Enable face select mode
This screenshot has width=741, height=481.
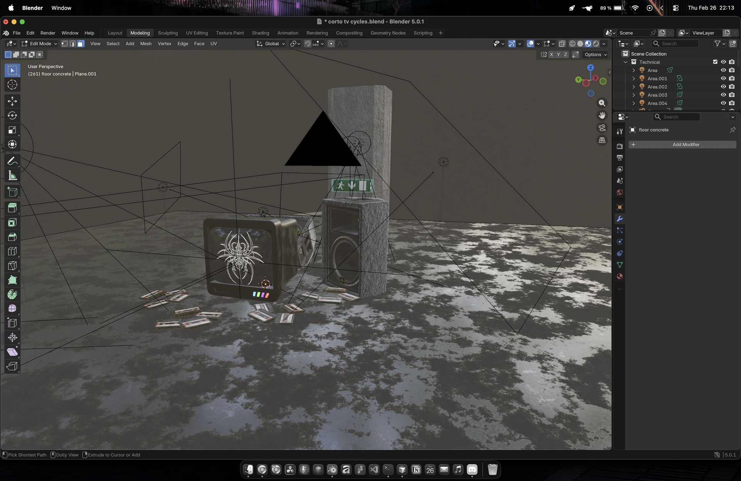81,44
